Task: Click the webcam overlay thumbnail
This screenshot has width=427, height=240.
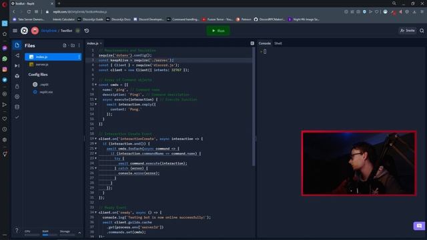Action: [359, 163]
